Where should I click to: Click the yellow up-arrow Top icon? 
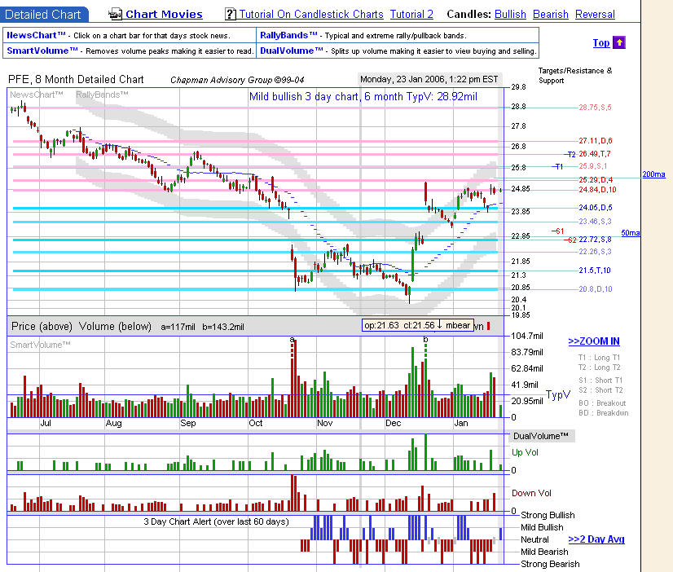coord(619,42)
